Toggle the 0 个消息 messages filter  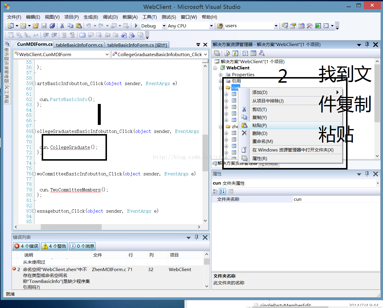click(82, 246)
